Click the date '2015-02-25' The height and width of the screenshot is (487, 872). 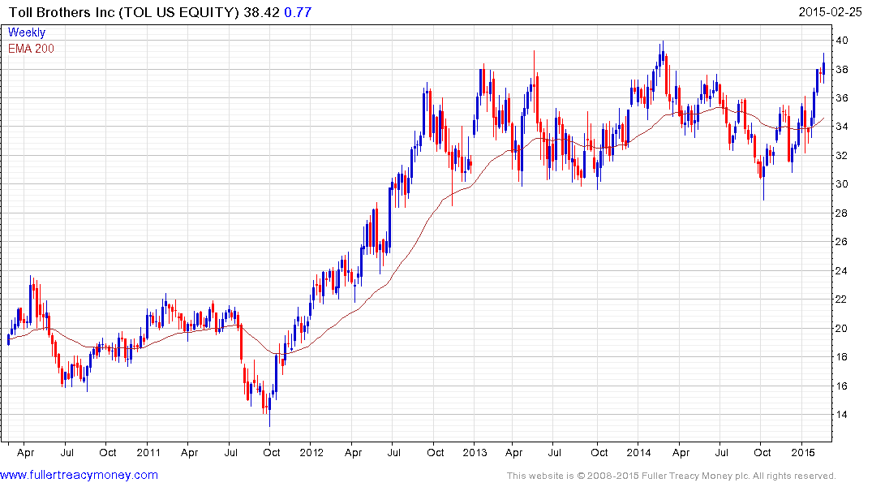click(830, 12)
